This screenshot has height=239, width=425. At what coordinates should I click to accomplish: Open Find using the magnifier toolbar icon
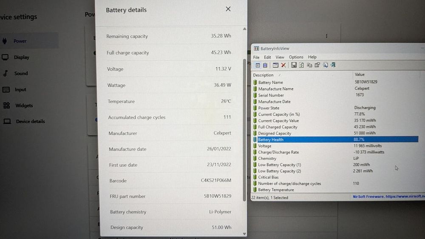tap(325, 65)
